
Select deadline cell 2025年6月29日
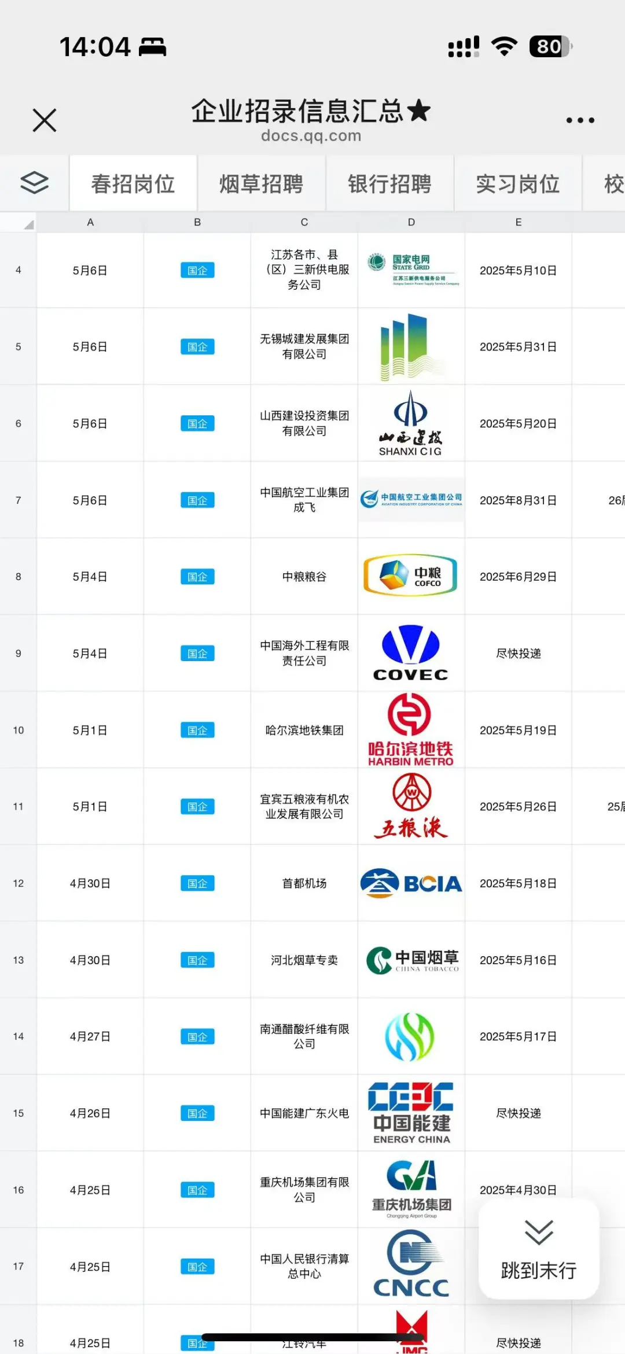(x=519, y=577)
